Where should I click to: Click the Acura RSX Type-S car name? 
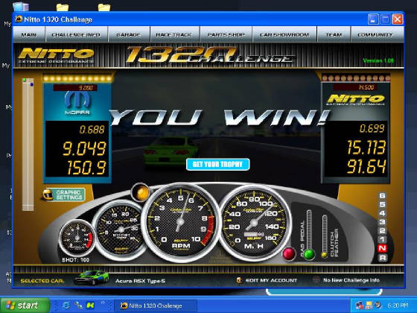[x=141, y=281]
